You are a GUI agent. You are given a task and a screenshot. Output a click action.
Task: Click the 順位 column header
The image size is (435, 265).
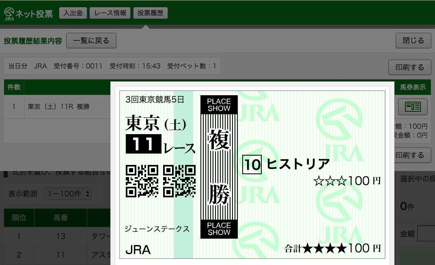19,218
